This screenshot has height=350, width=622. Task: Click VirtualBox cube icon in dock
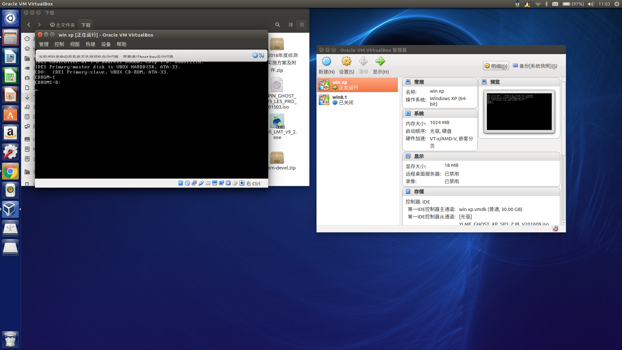(10, 209)
